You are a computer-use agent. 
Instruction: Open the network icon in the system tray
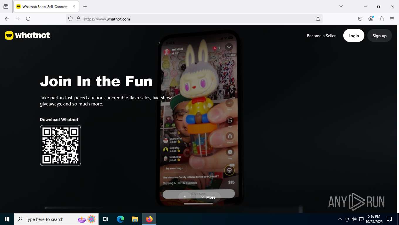pos(361,219)
